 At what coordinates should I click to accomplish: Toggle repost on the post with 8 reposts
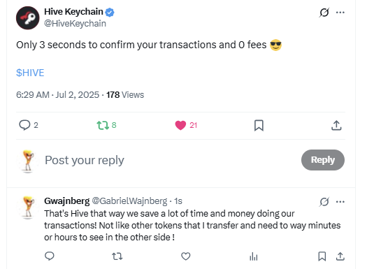tap(103, 125)
